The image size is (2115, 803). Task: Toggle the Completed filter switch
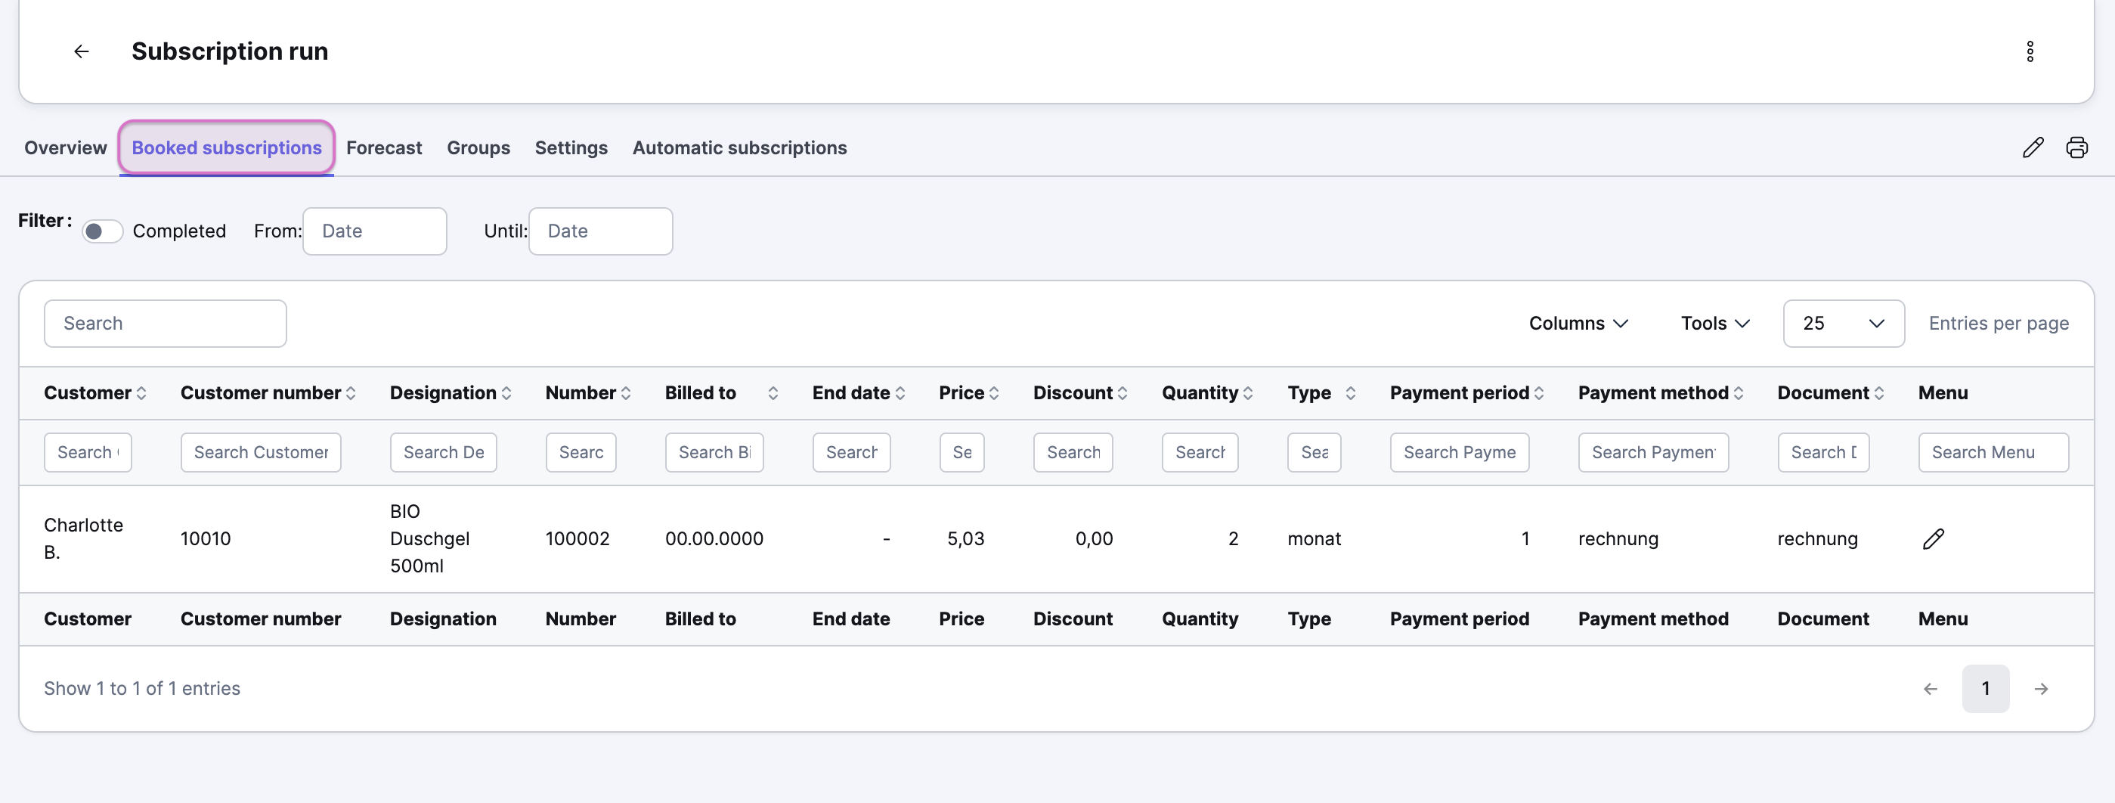click(x=102, y=231)
